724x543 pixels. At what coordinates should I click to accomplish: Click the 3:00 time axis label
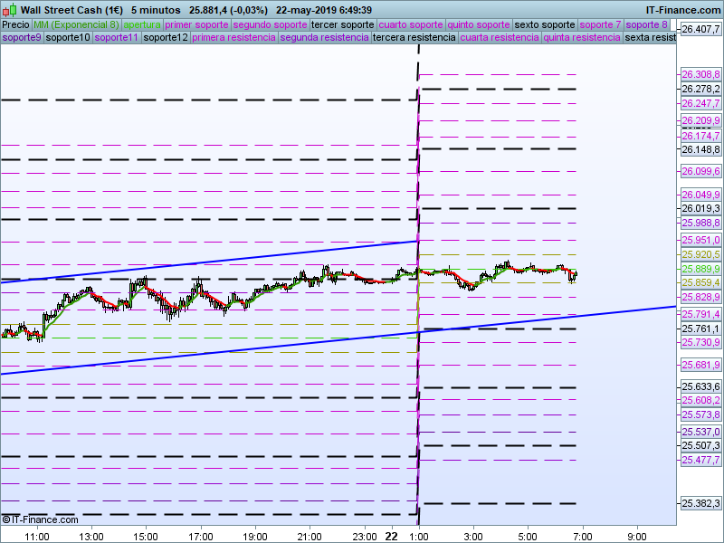click(473, 537)
